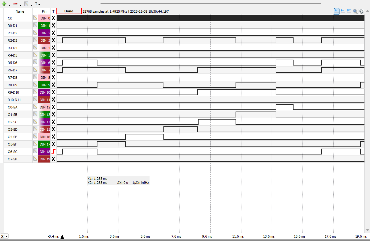The image size is (370, 241).
Task: Click the Name column header
Action: (20, 11)
